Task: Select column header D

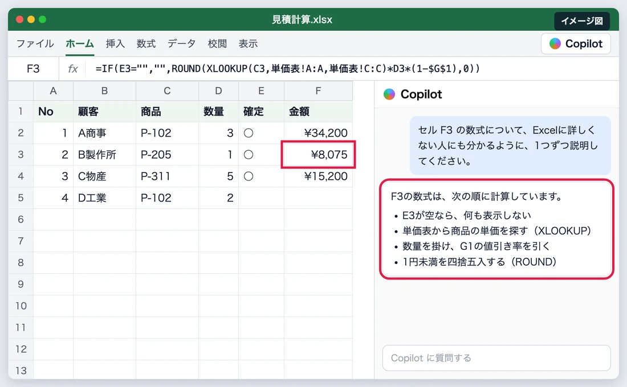Action: (x=218, y=91)
